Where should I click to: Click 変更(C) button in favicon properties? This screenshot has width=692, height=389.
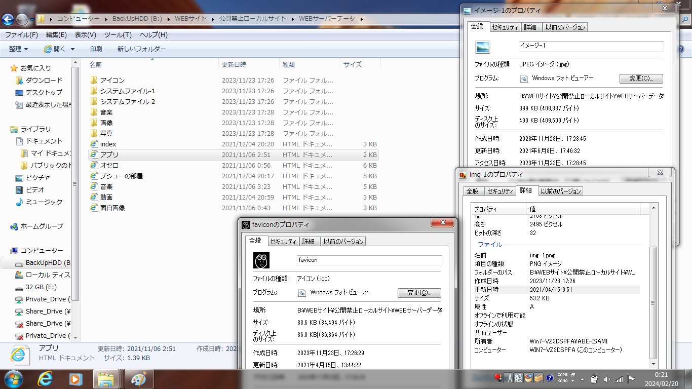pos(419,293)
